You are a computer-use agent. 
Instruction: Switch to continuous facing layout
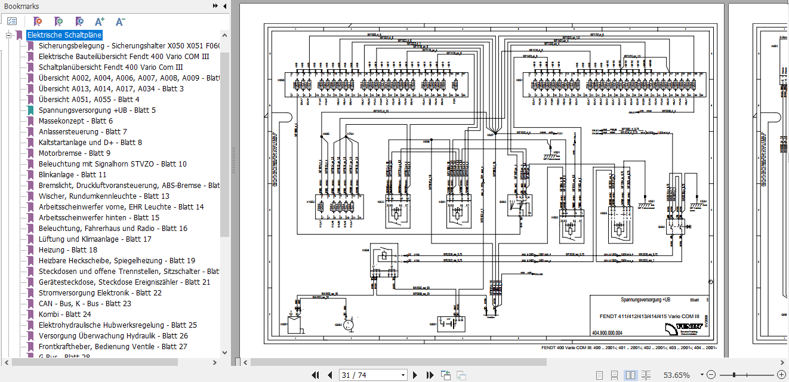point(647,375)
